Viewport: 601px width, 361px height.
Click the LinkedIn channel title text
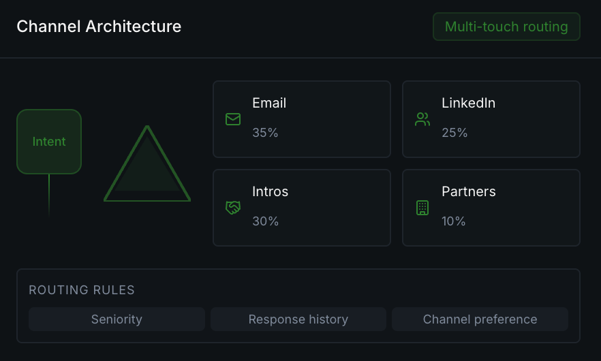468,104
